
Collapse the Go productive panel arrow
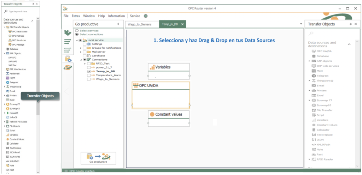(118, 24)
